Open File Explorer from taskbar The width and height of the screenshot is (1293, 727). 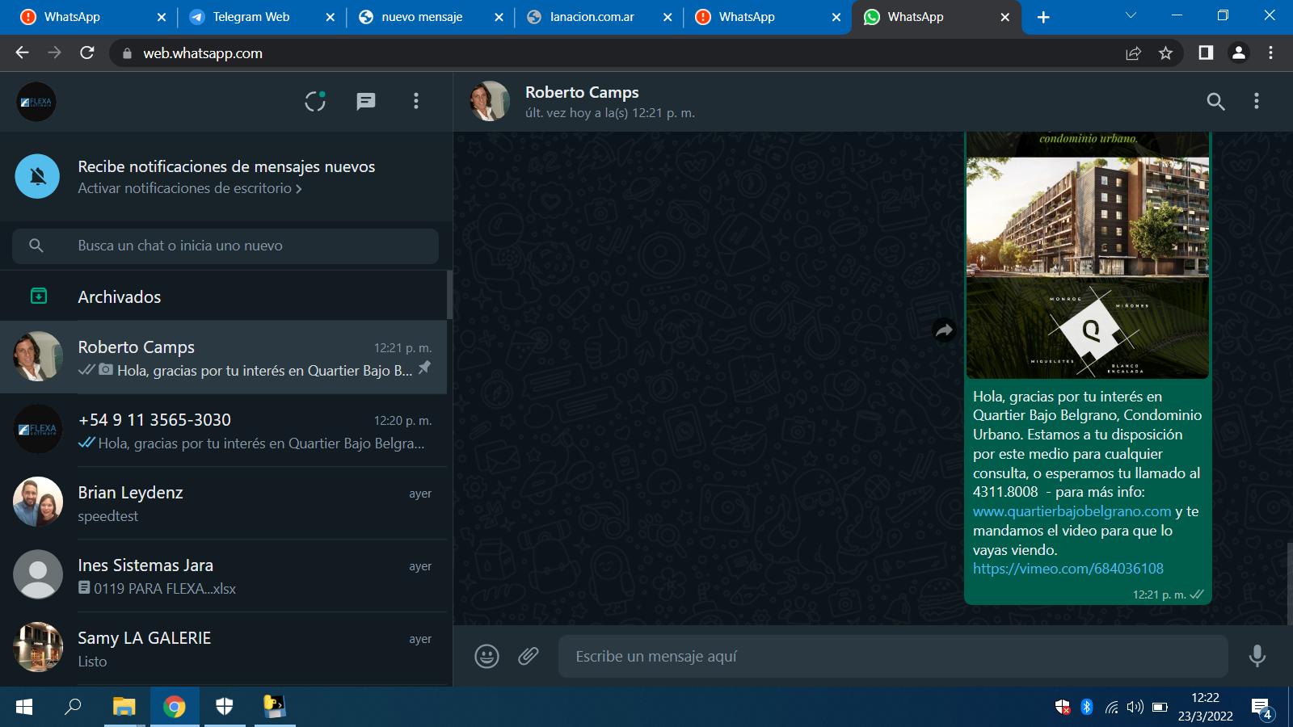(x=124, y=707)
